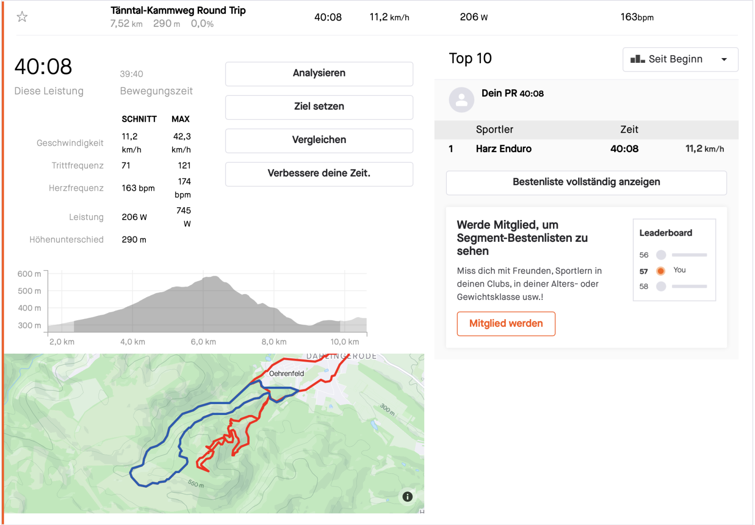Click the profile avatar beside Dein PR

[461, 100]
